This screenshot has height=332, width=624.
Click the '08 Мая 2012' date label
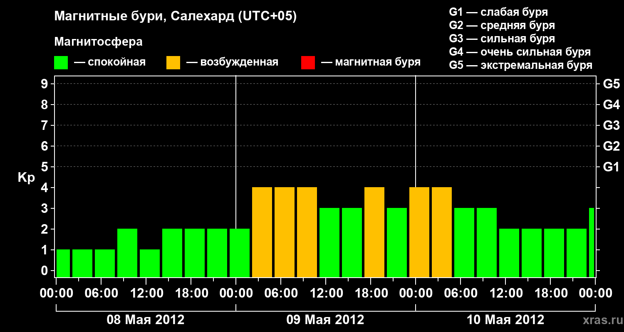click(146, 320)
